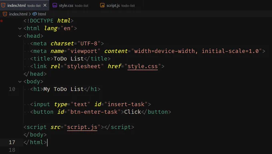Click the JS file icon on script.js tab
The image size is (272, 154).
click(102, 5)
